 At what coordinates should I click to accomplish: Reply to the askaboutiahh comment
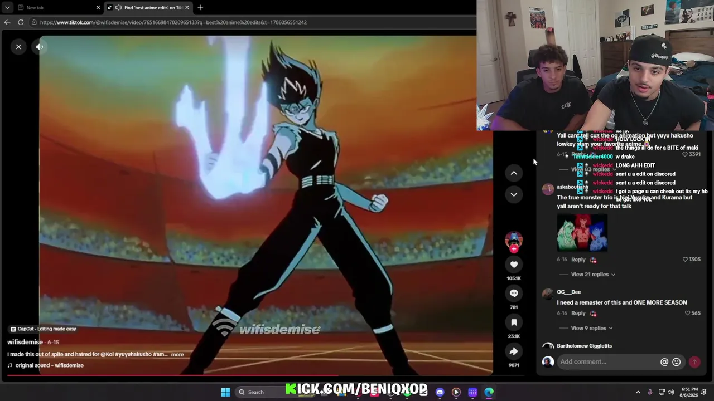(578, 260)
